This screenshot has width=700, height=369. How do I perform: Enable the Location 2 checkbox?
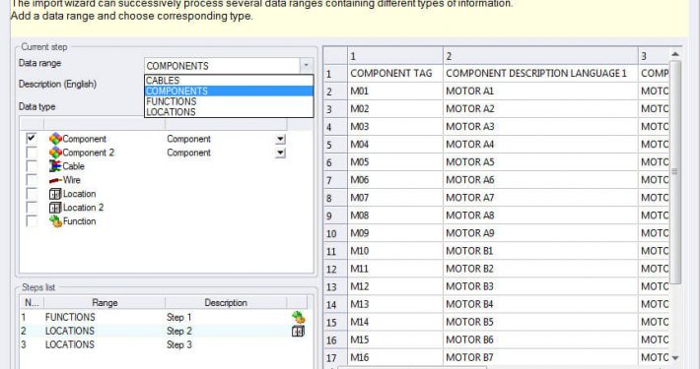coord(32,208)
